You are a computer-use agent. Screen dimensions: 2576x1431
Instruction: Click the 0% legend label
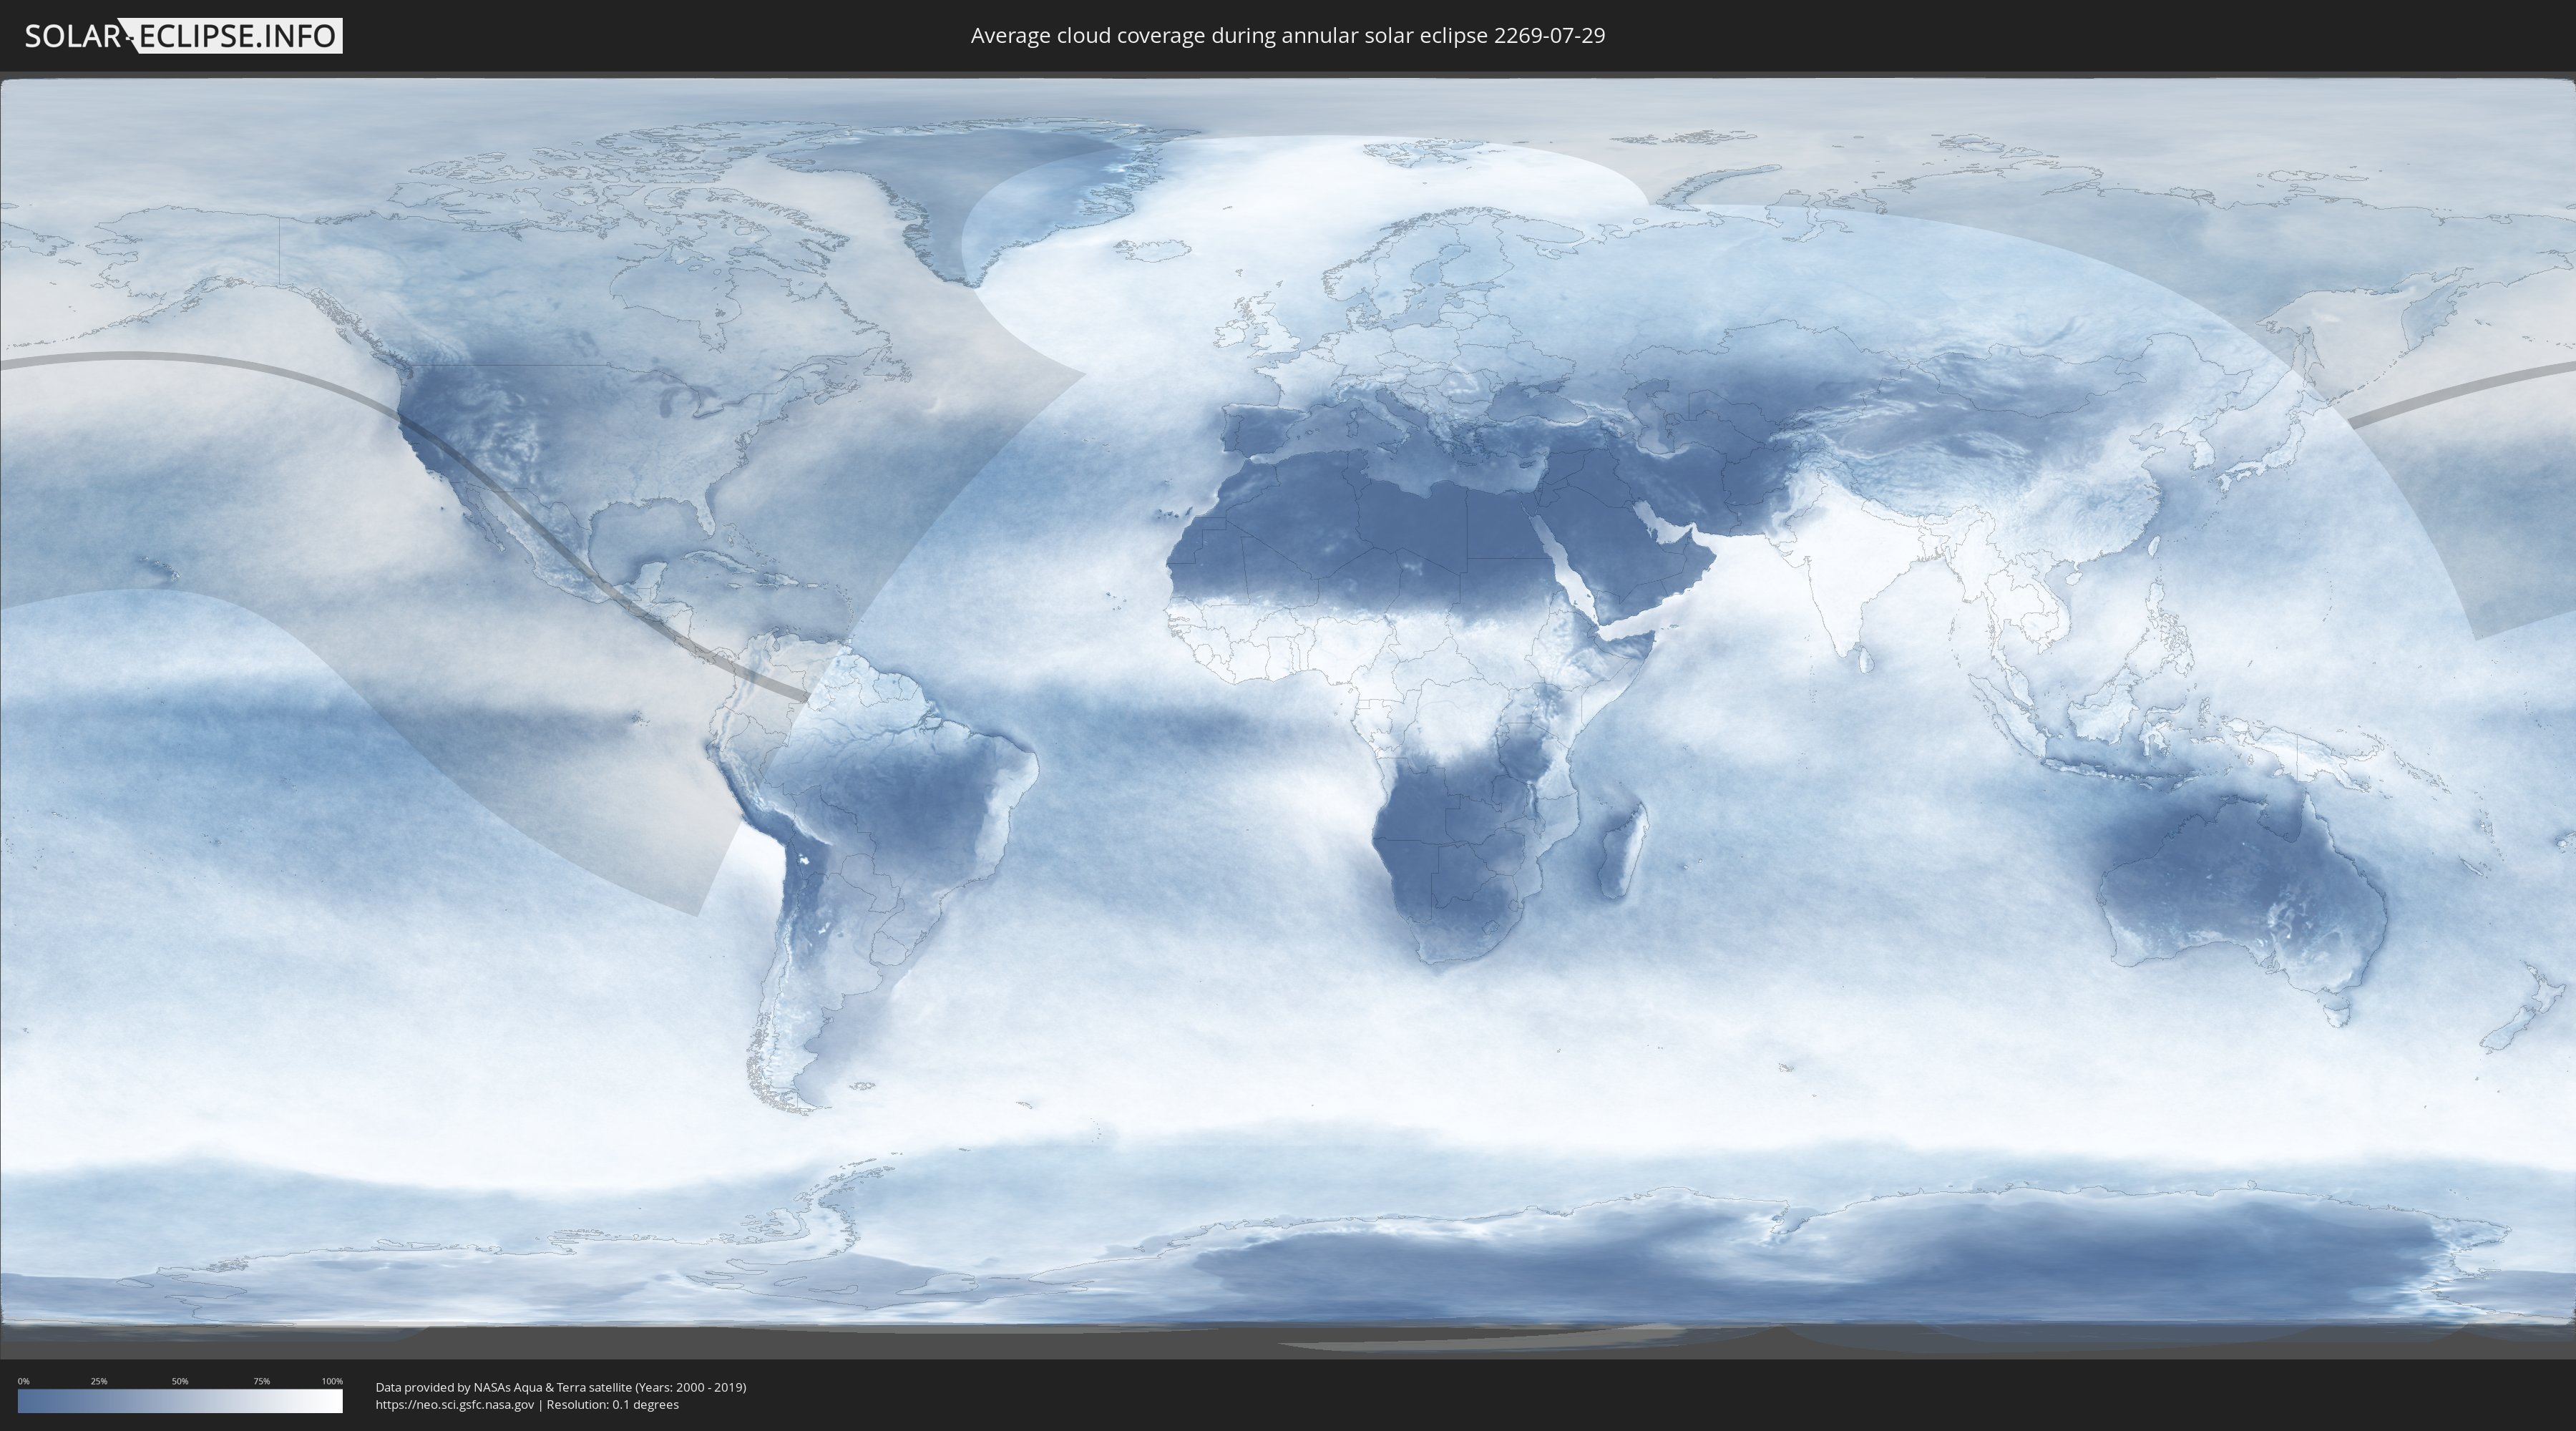(x=23, y=1381)
